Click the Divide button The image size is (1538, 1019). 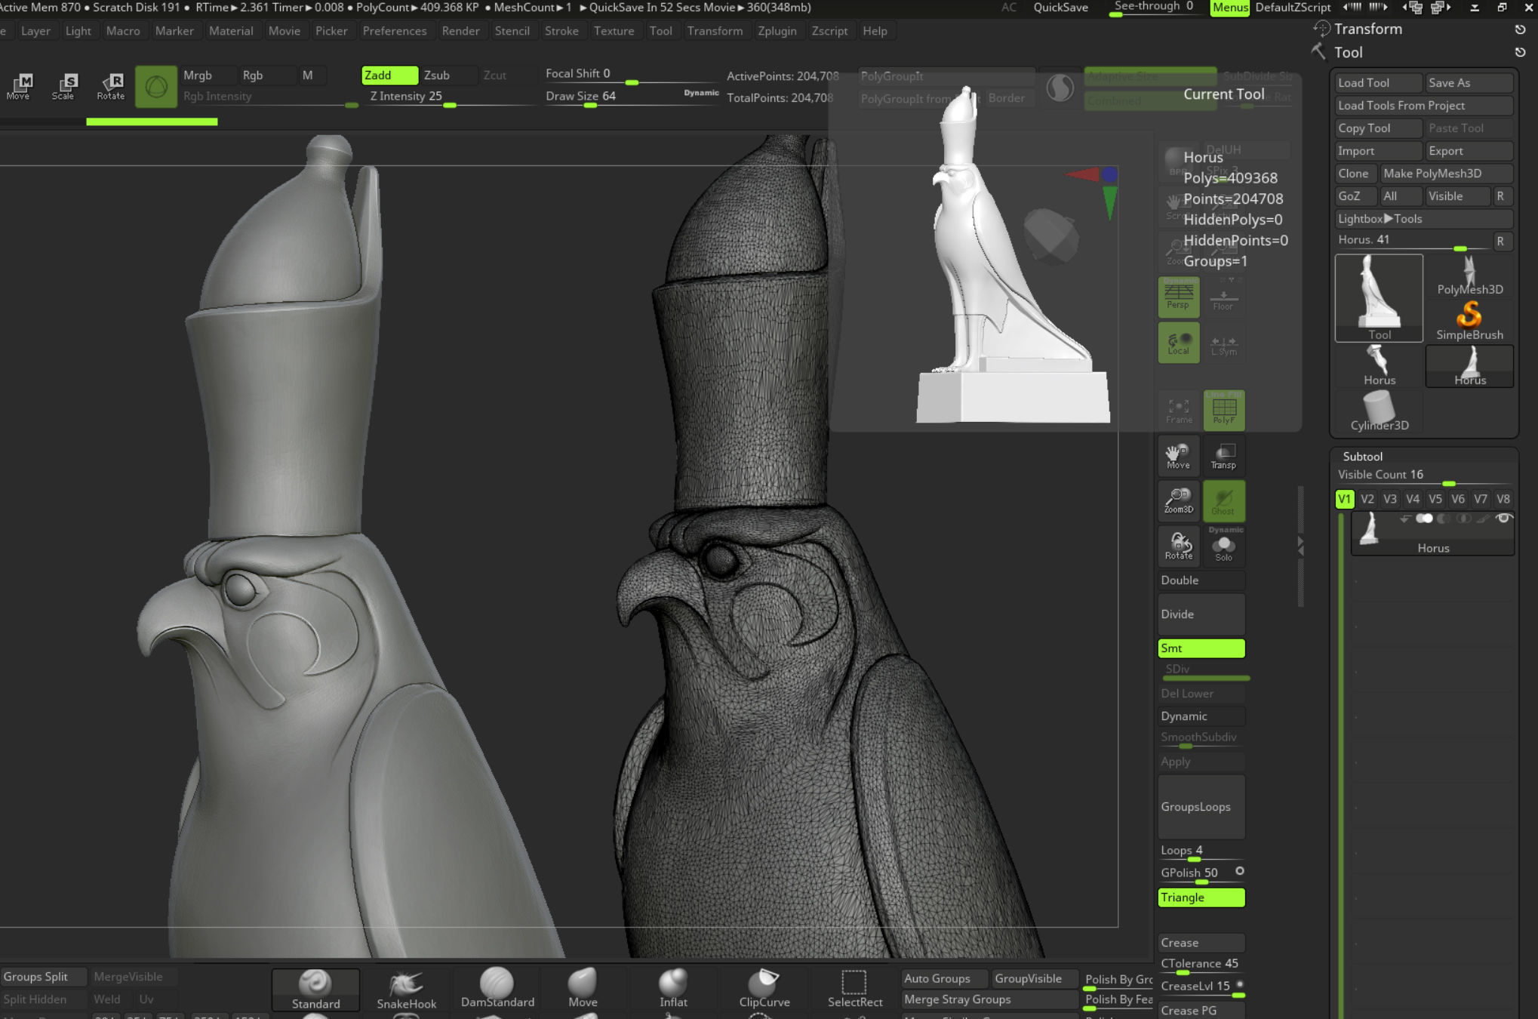point(1201,614)
